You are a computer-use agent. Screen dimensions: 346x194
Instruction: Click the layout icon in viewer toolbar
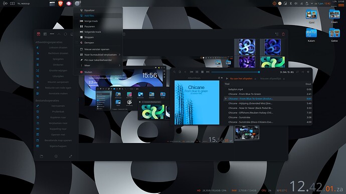[x=45, y=34]
